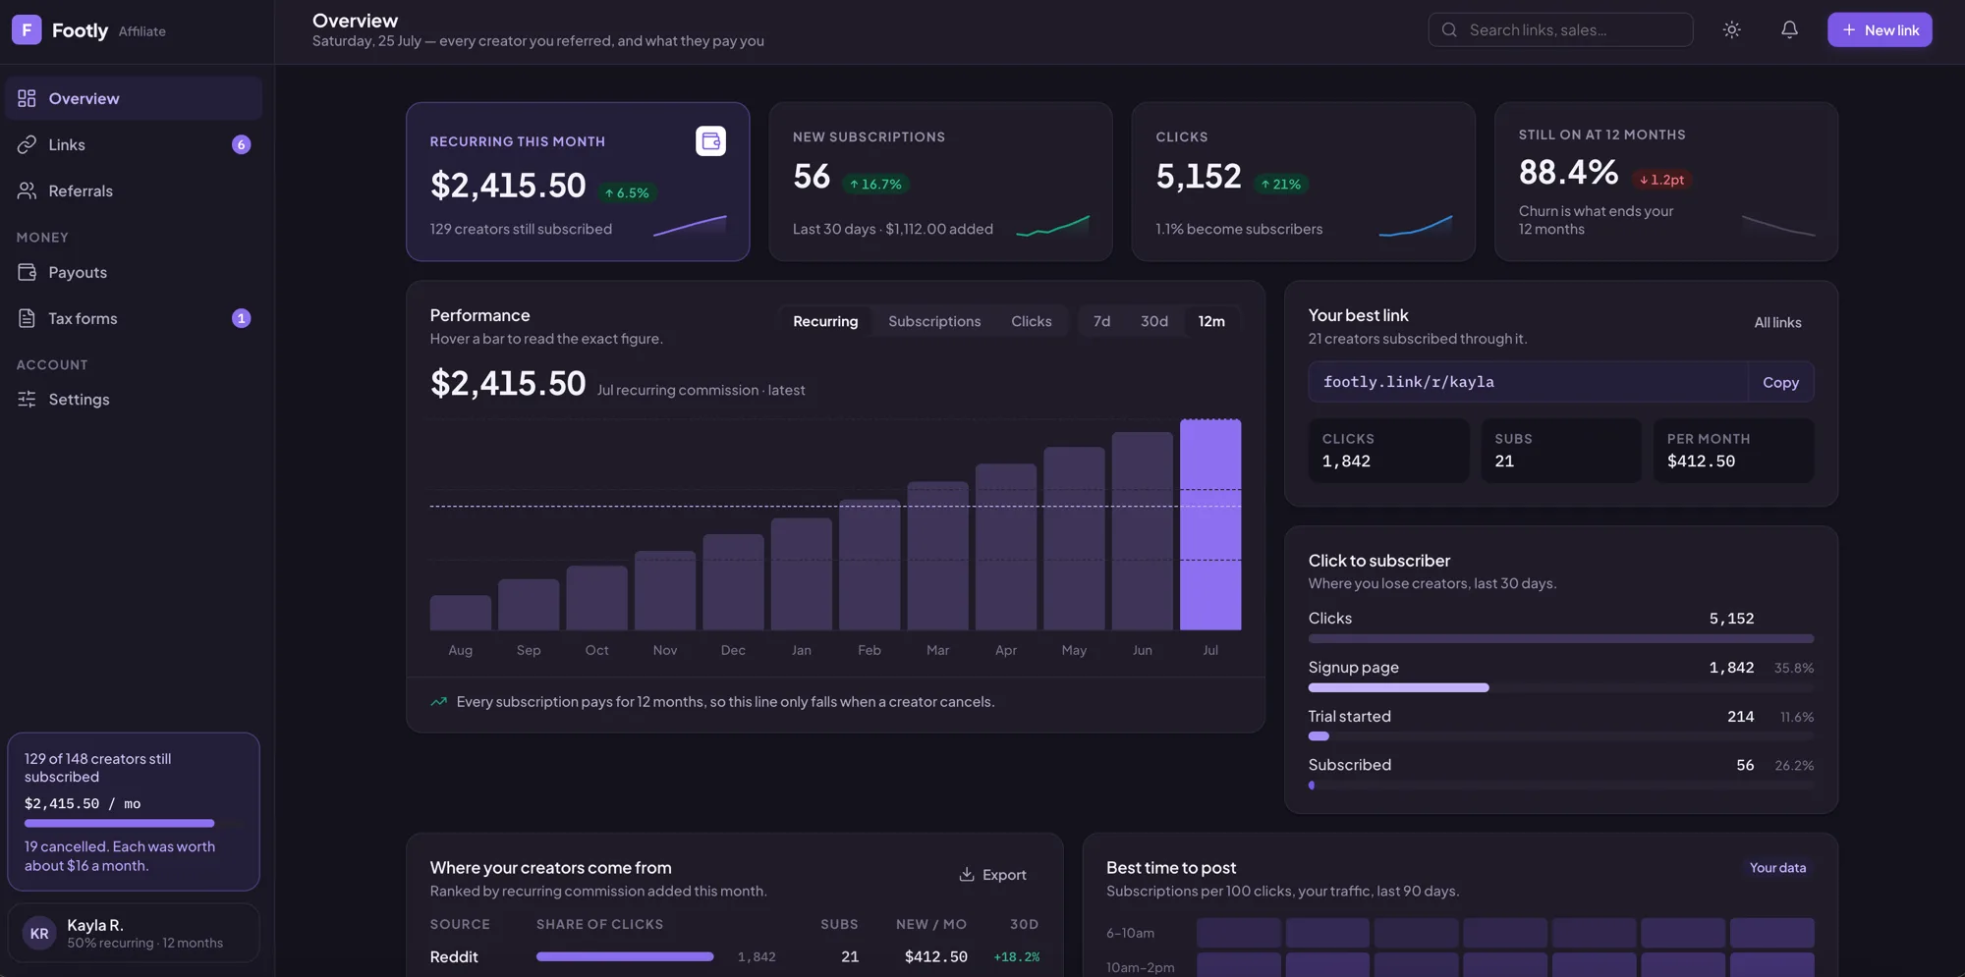
Task: Click the Reddit source row
Action: click(735, 956)
